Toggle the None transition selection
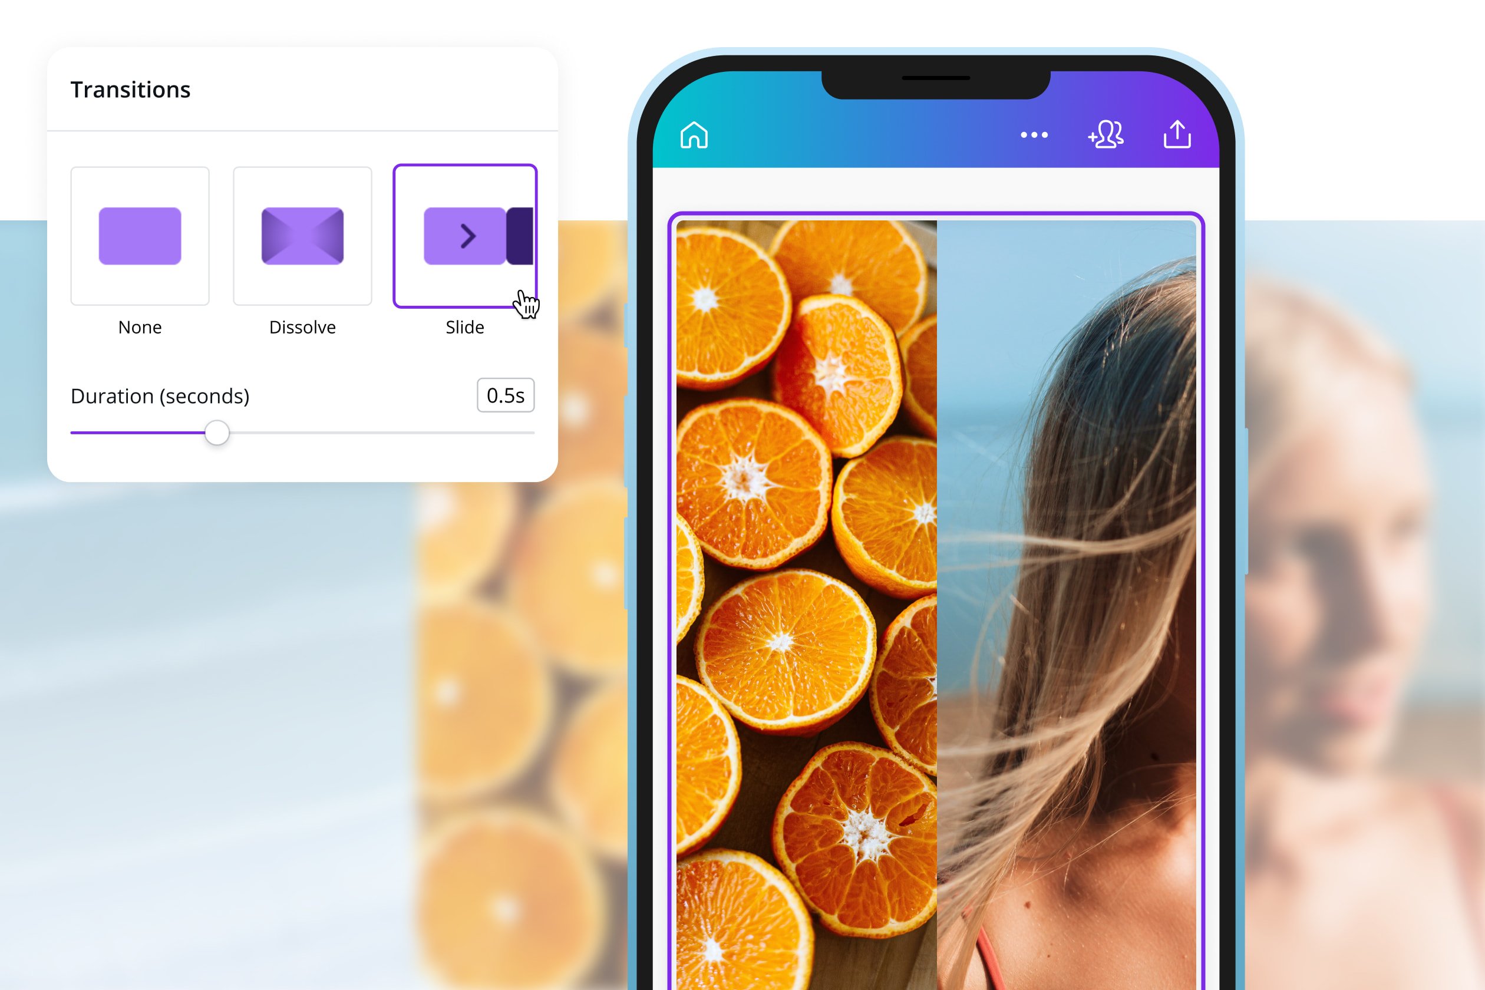This screenshot has height=990, width=1485. click(139, 235)
